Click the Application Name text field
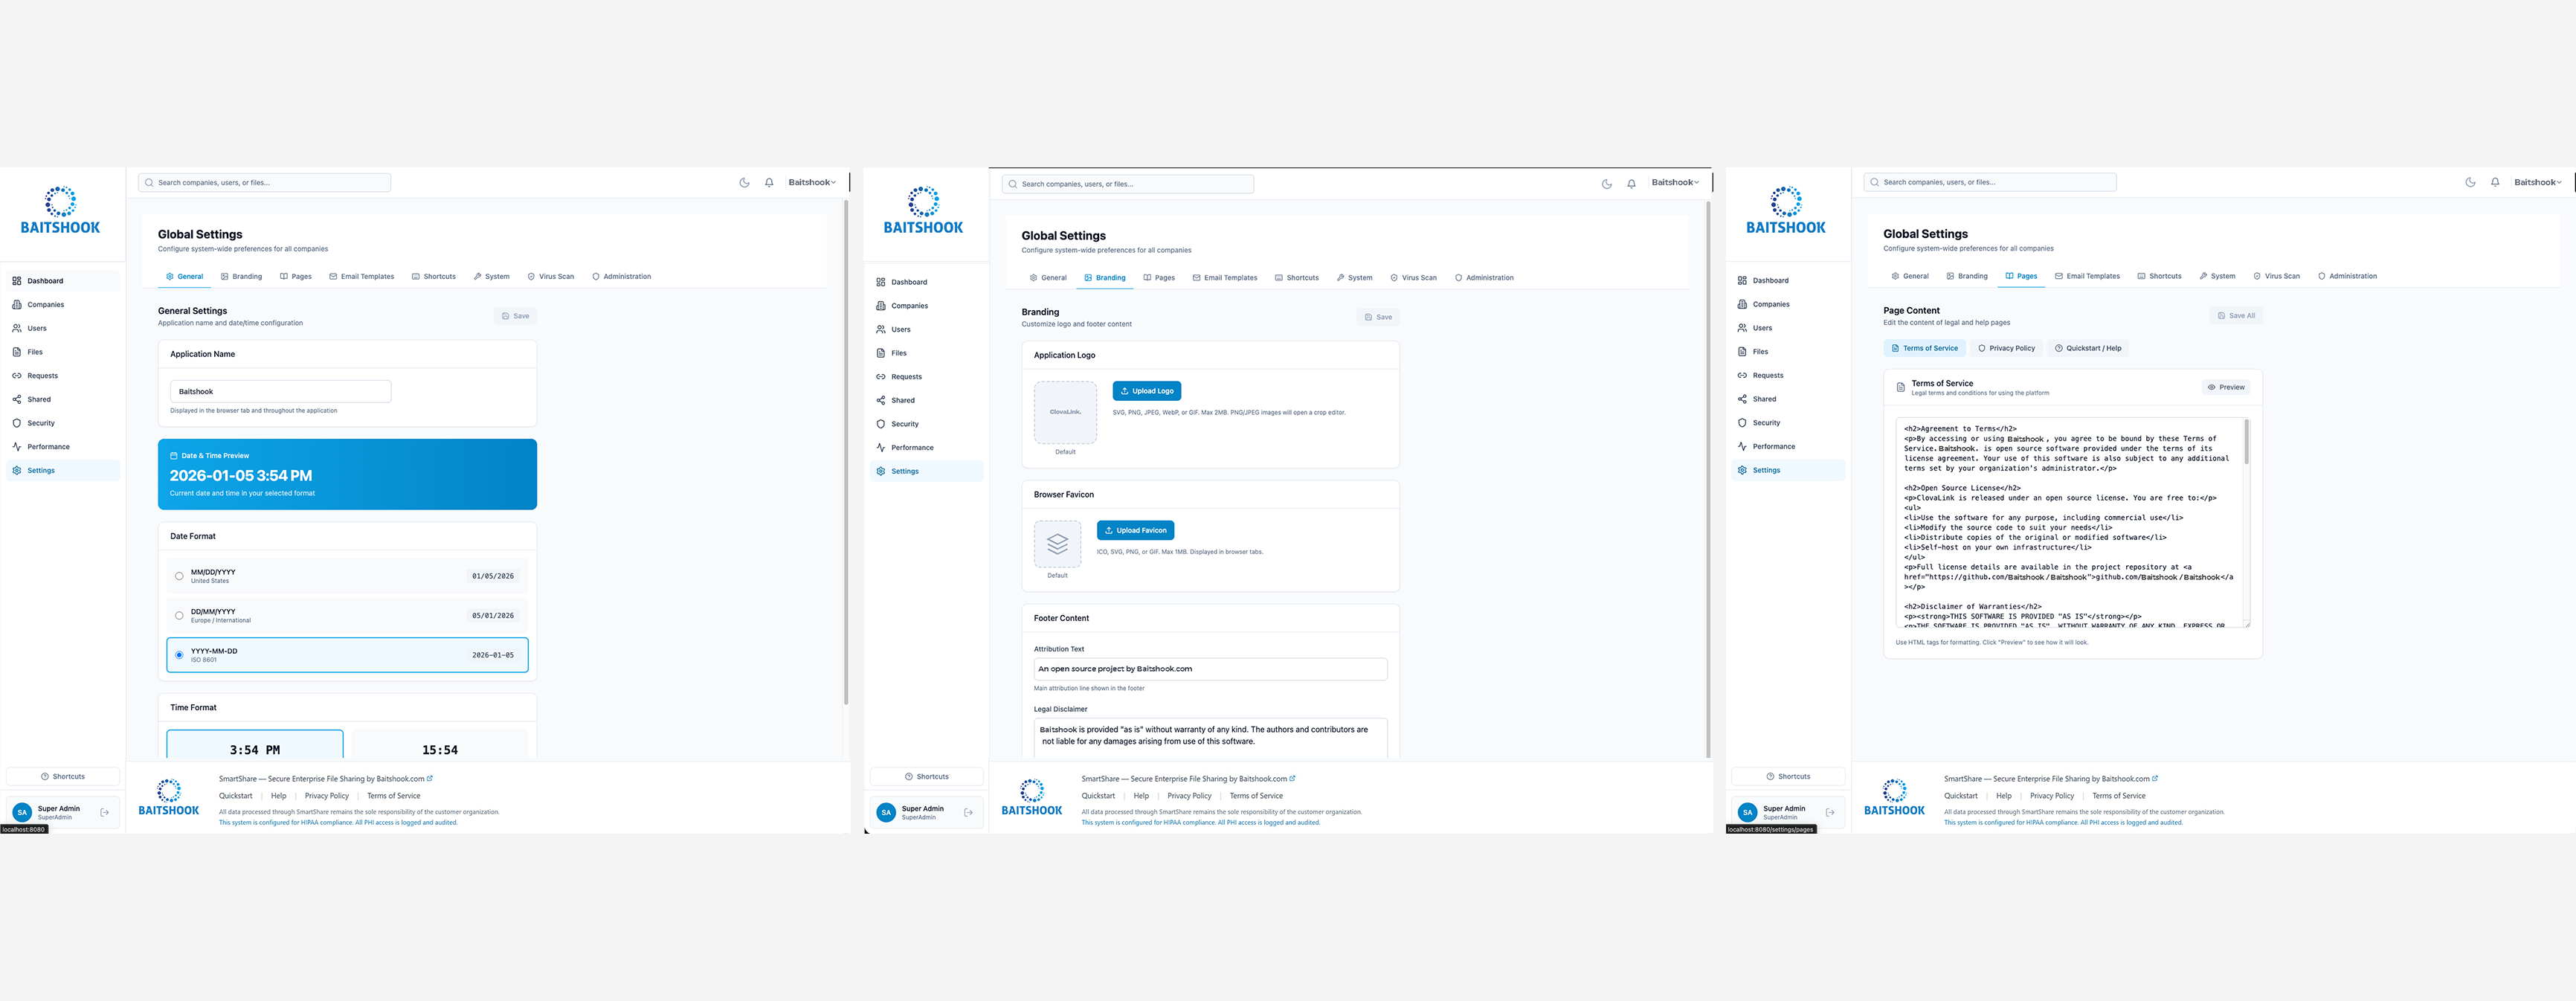Viewport: 2576px width, 1001px height. tap(280, 392)
